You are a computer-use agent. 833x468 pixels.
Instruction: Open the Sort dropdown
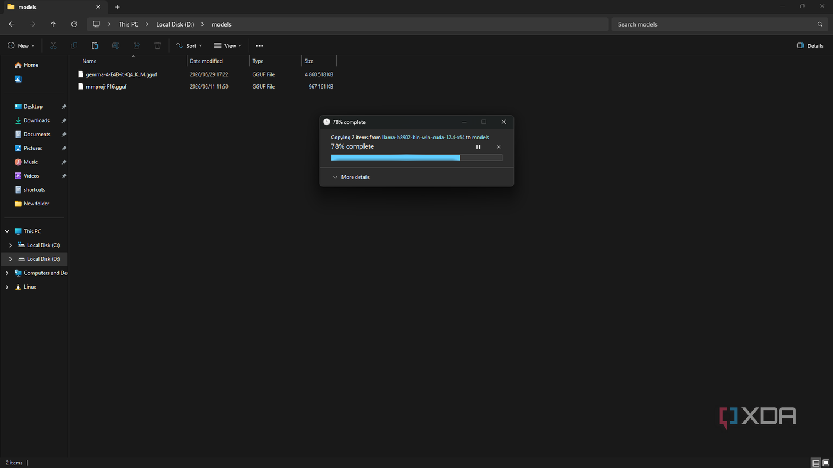click(189, 45)
